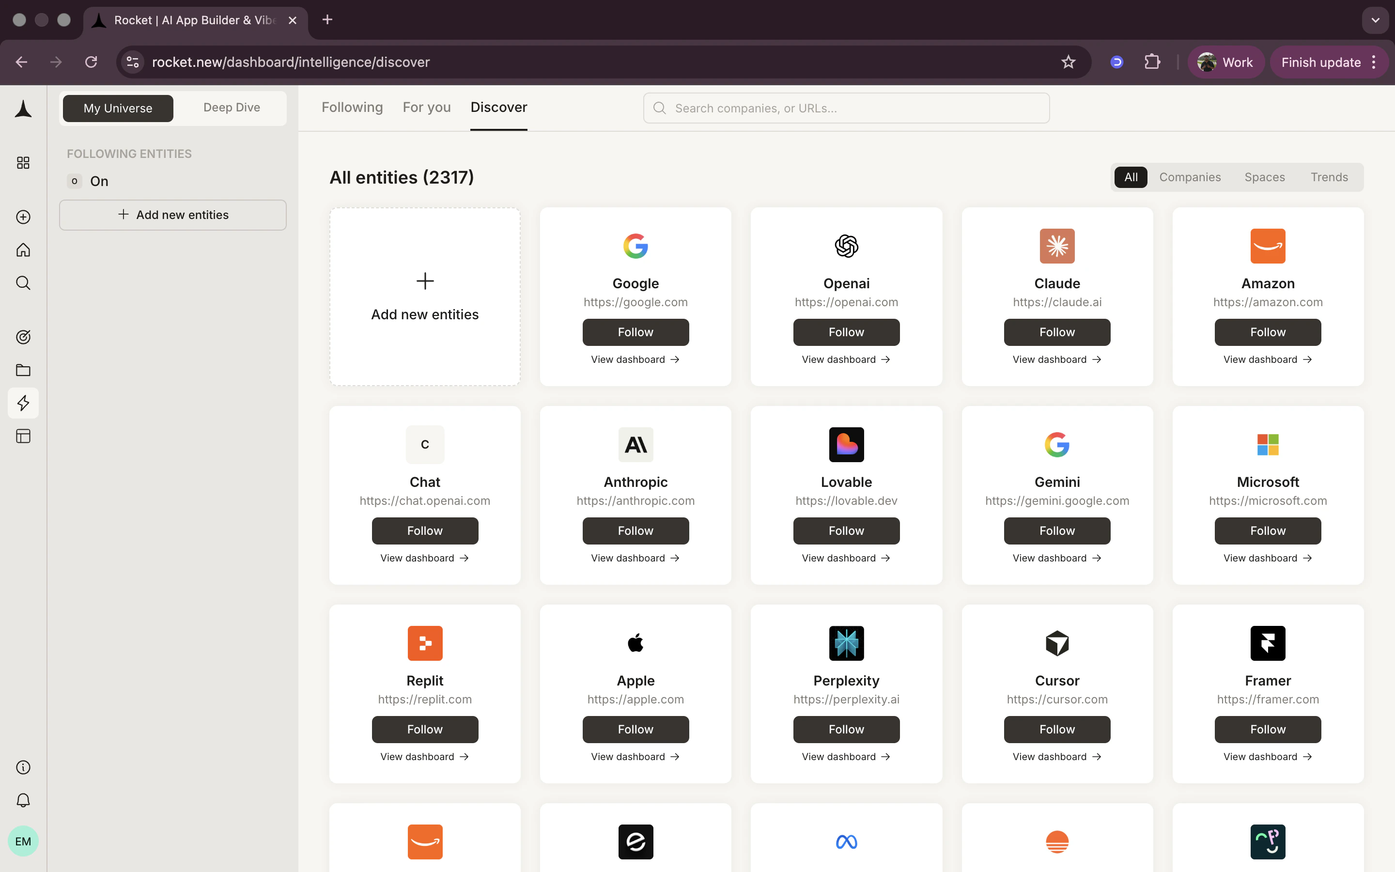This screenshot has height=872, width=1395.
Task: Click the site settings icon in address bar
Action: [x=133, y=62]
